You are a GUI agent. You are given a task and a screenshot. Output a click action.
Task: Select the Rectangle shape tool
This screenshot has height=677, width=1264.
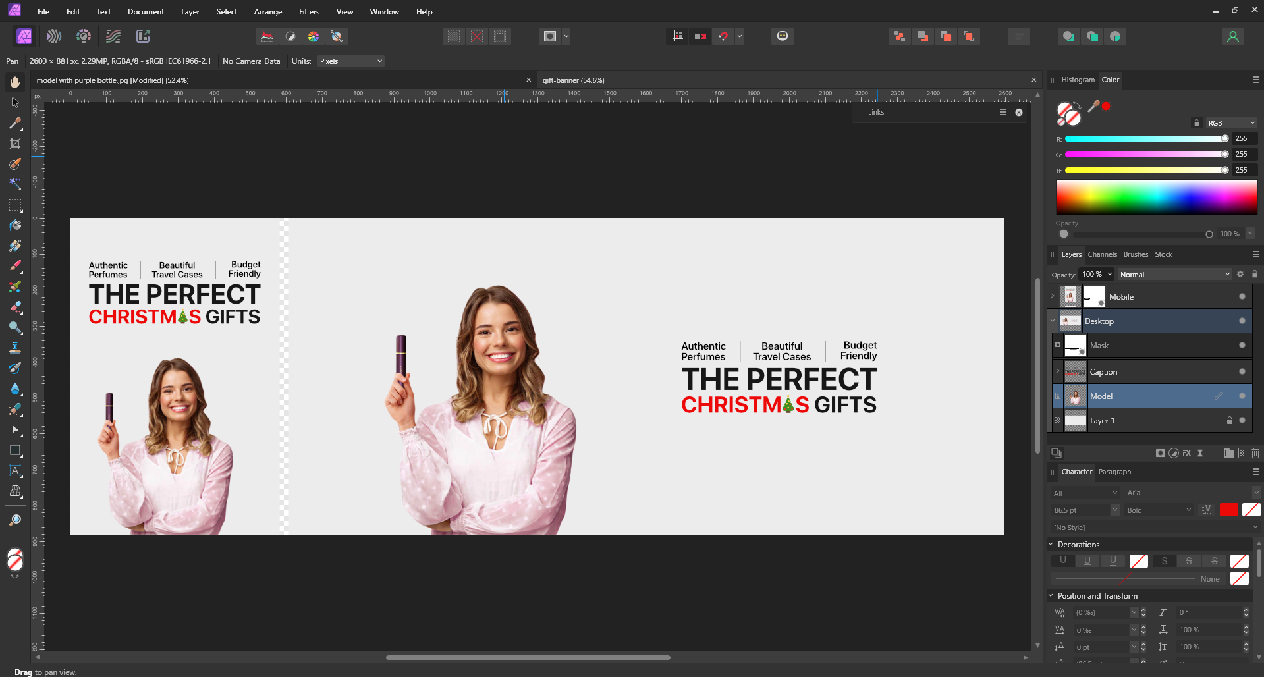[15, 450]
